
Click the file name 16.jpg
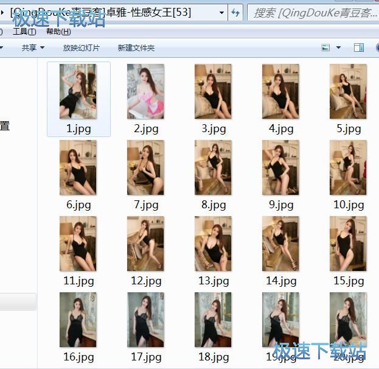[x=78, y=357]
